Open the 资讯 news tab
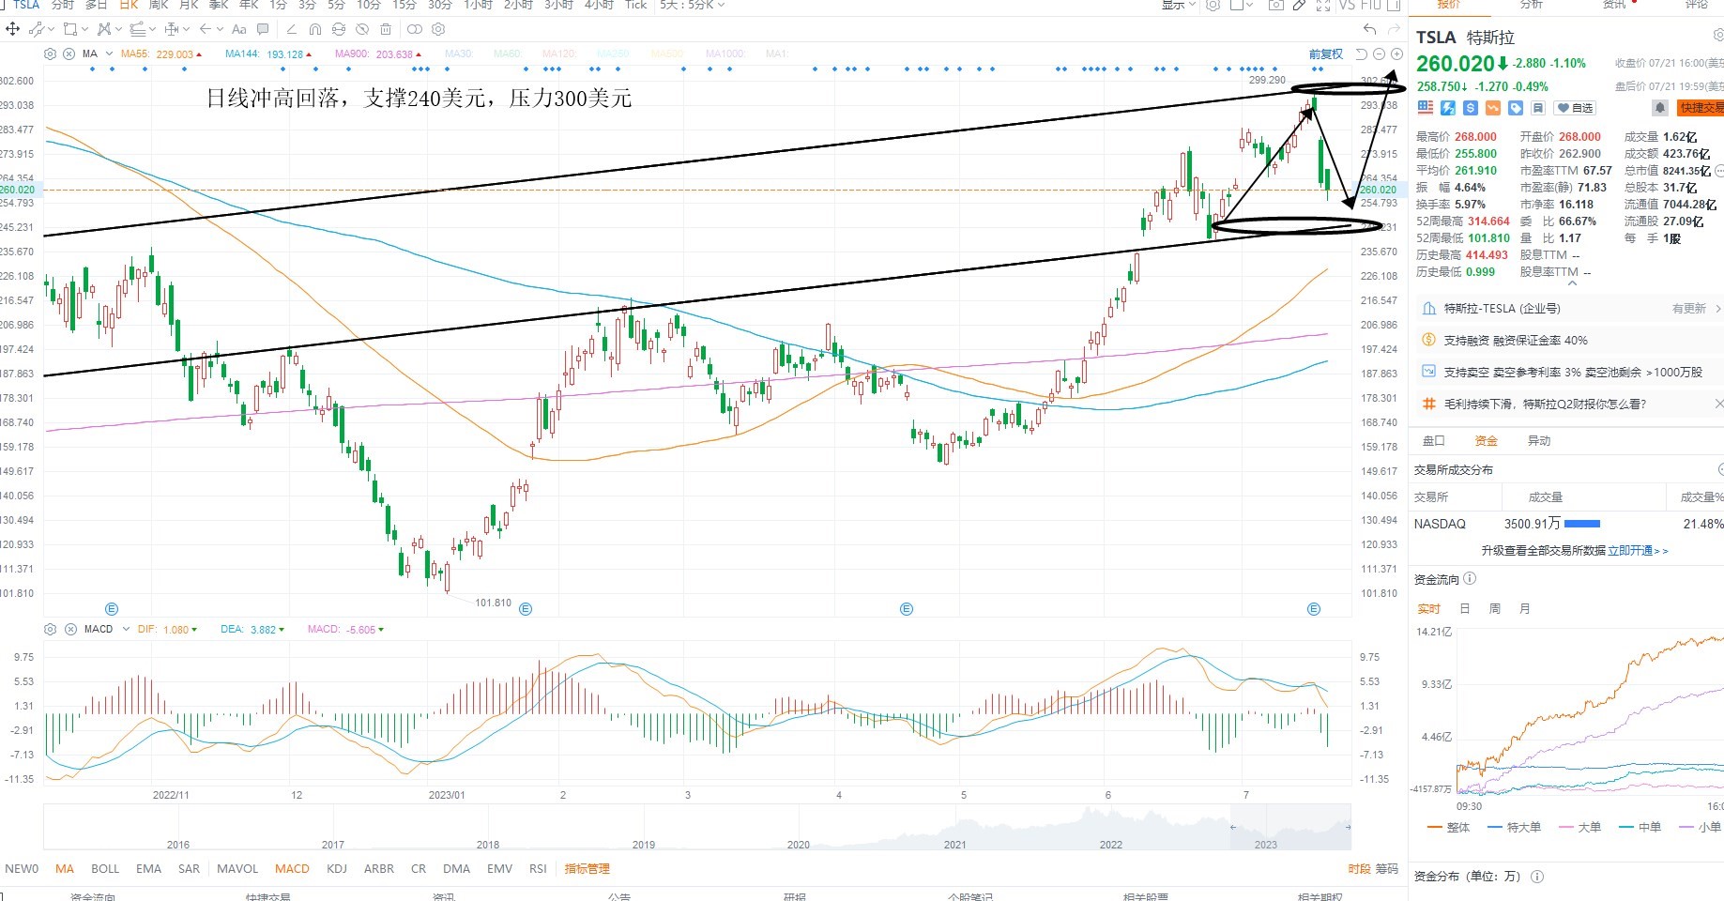Image resolution: width=1724 pixels, height=901 pixels. (1614, 6)
